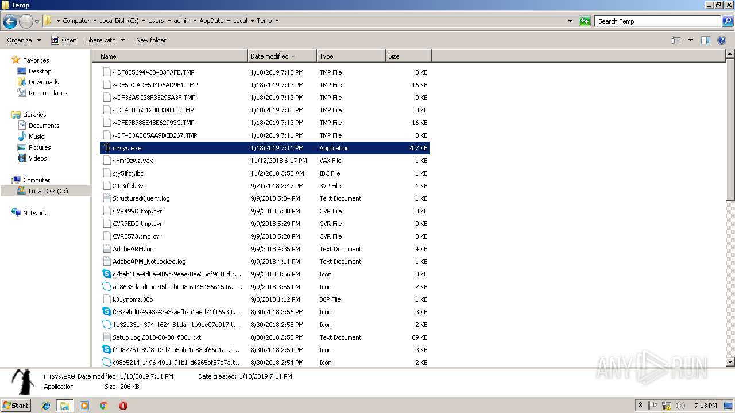Open Documents library
Viewport: 735px width, 413px height.
pos(44,126)
